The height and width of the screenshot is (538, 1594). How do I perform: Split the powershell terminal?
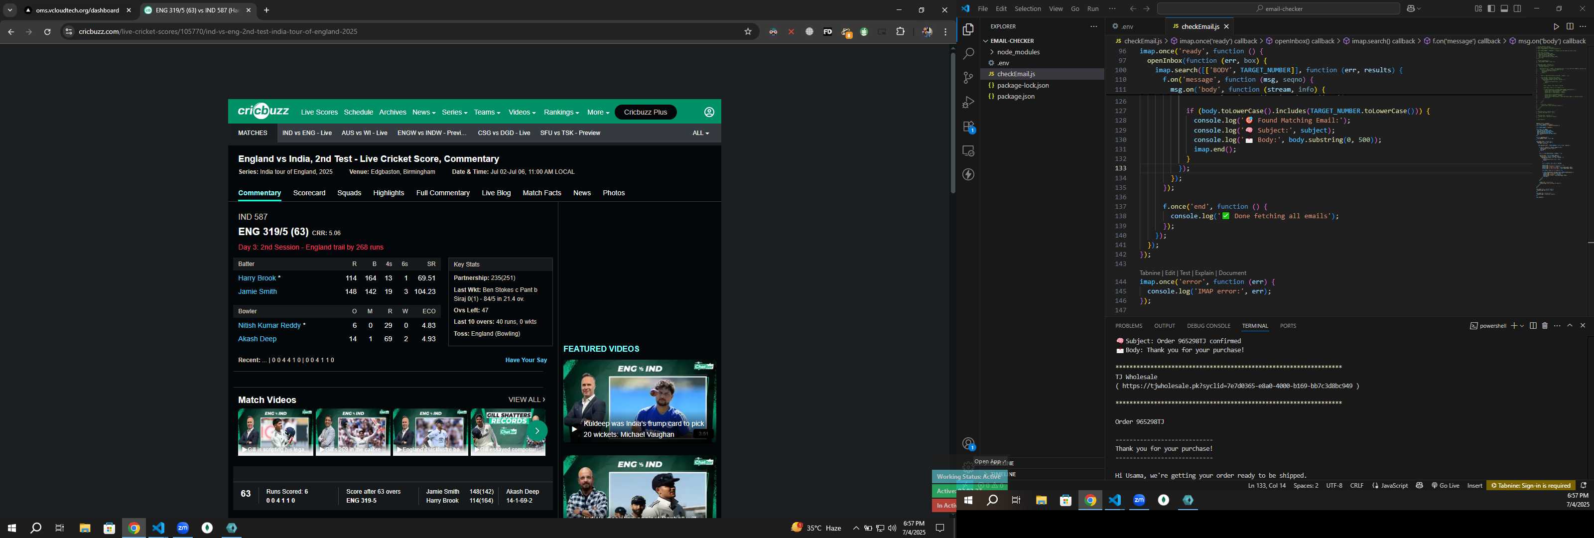(1533, 326)
